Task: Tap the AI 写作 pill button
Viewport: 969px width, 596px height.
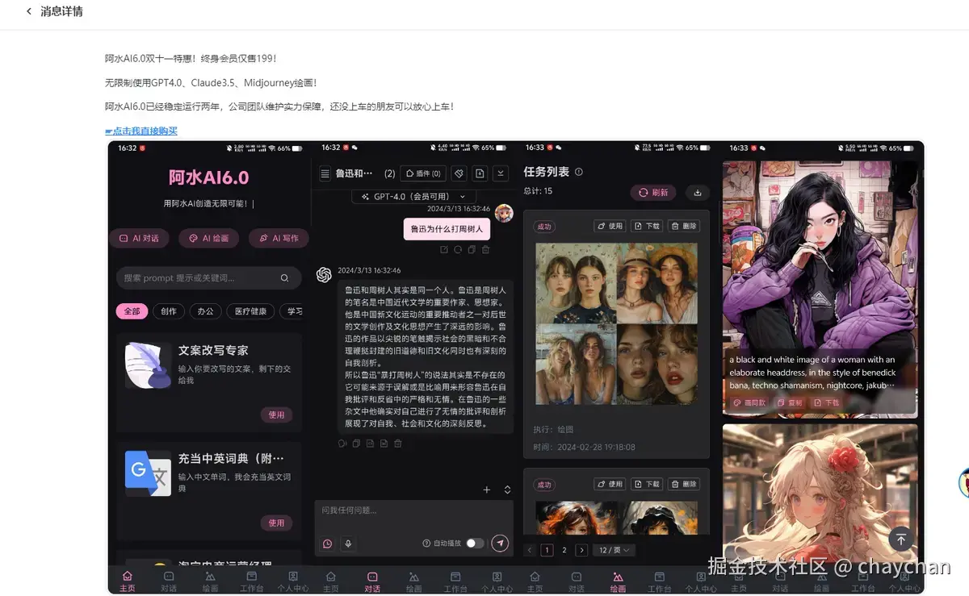Action: click(279, 238)
